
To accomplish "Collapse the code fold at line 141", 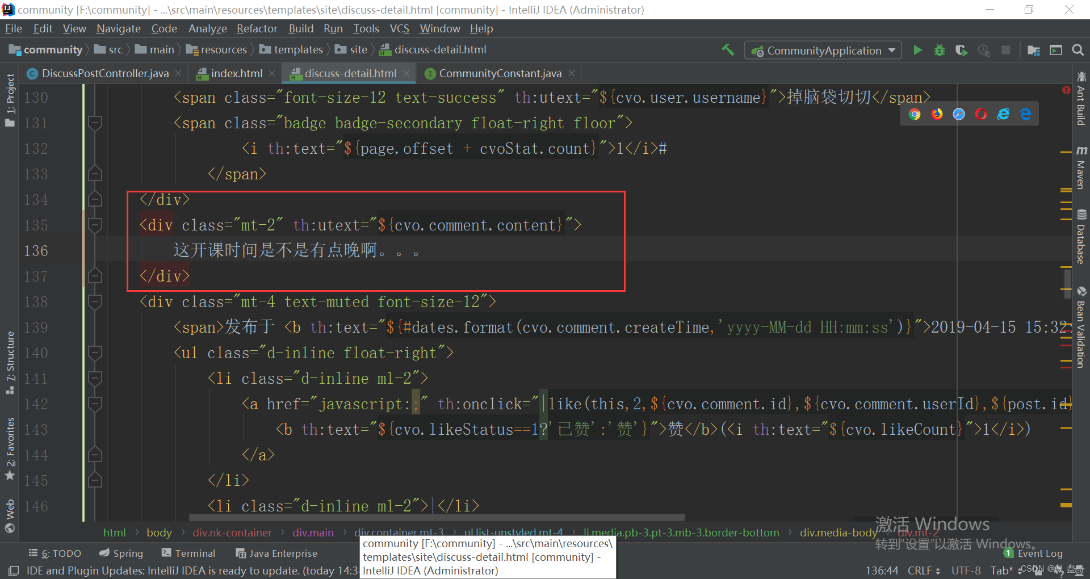I will 95,378.
